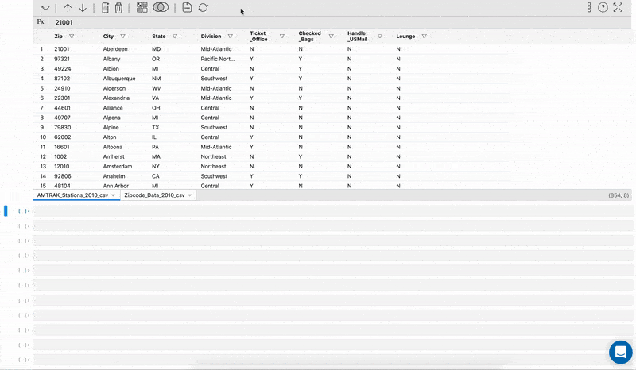Viewport: 636px width, 370px height.
Task: Click the document save icon
Action: pos(187,8)
